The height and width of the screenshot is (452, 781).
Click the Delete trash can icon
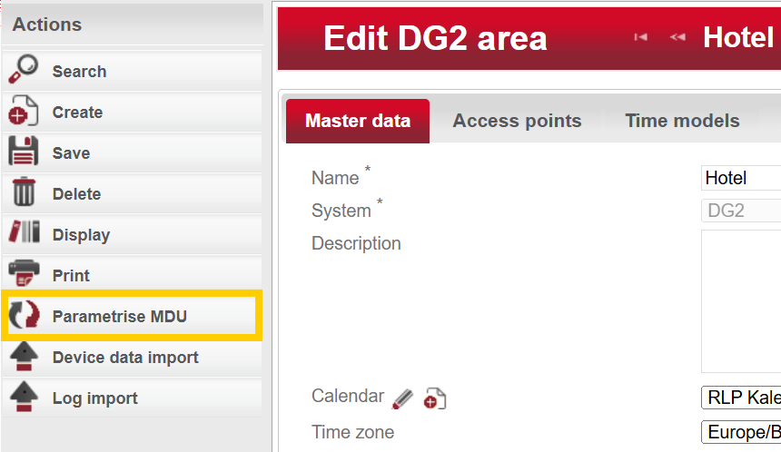click(x=24, y=193)
